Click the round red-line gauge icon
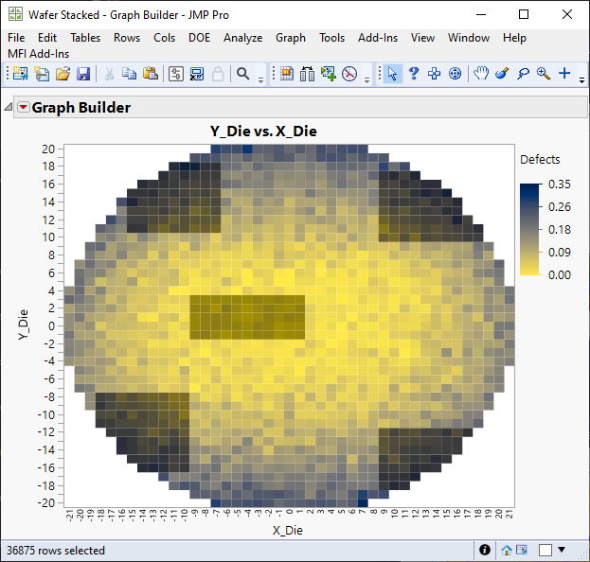 click(x=349, y=73)
